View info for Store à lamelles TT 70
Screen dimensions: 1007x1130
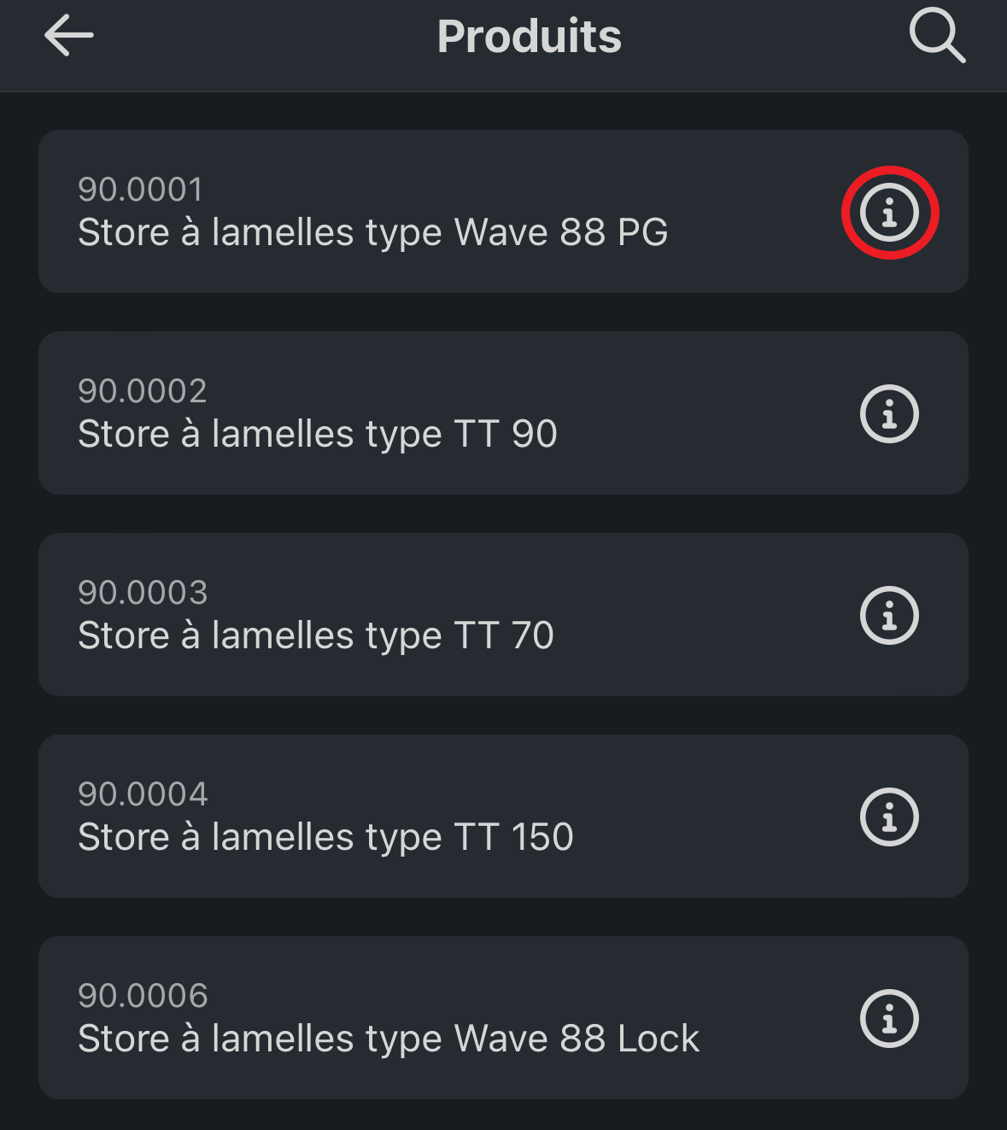889,616
